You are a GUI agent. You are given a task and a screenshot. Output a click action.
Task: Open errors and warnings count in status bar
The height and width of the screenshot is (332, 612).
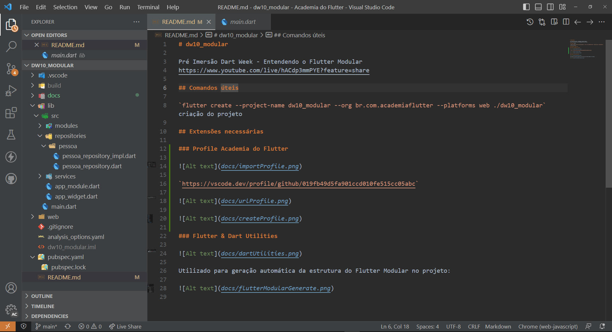click(x=90, y=327)
